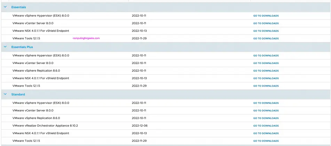The width and height of the screenshot is (331, 146).
Task: Go to downloads for Essentials VMware Tools
Action: pos(266,39)
